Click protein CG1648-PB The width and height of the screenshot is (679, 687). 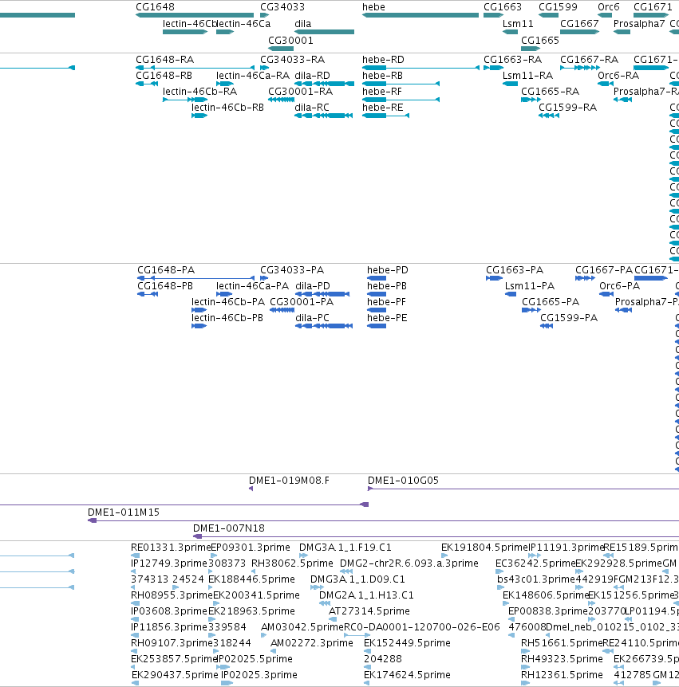click(x=165, y=285)
